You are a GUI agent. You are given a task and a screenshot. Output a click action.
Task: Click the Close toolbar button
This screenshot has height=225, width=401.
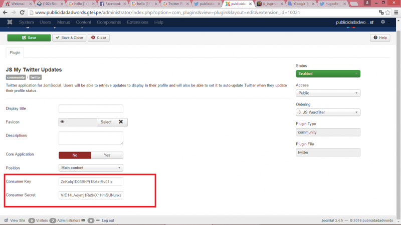pyautogui.click(x=99, y=38)
